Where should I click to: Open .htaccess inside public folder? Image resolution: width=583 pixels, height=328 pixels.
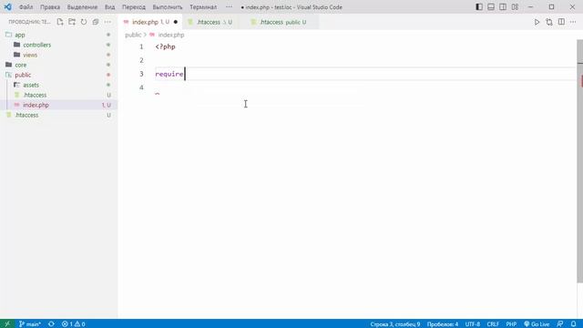[58, 95]
